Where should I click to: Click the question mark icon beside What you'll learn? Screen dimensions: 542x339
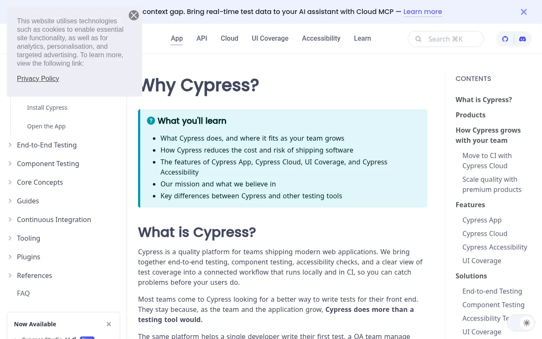coord(151,121)
